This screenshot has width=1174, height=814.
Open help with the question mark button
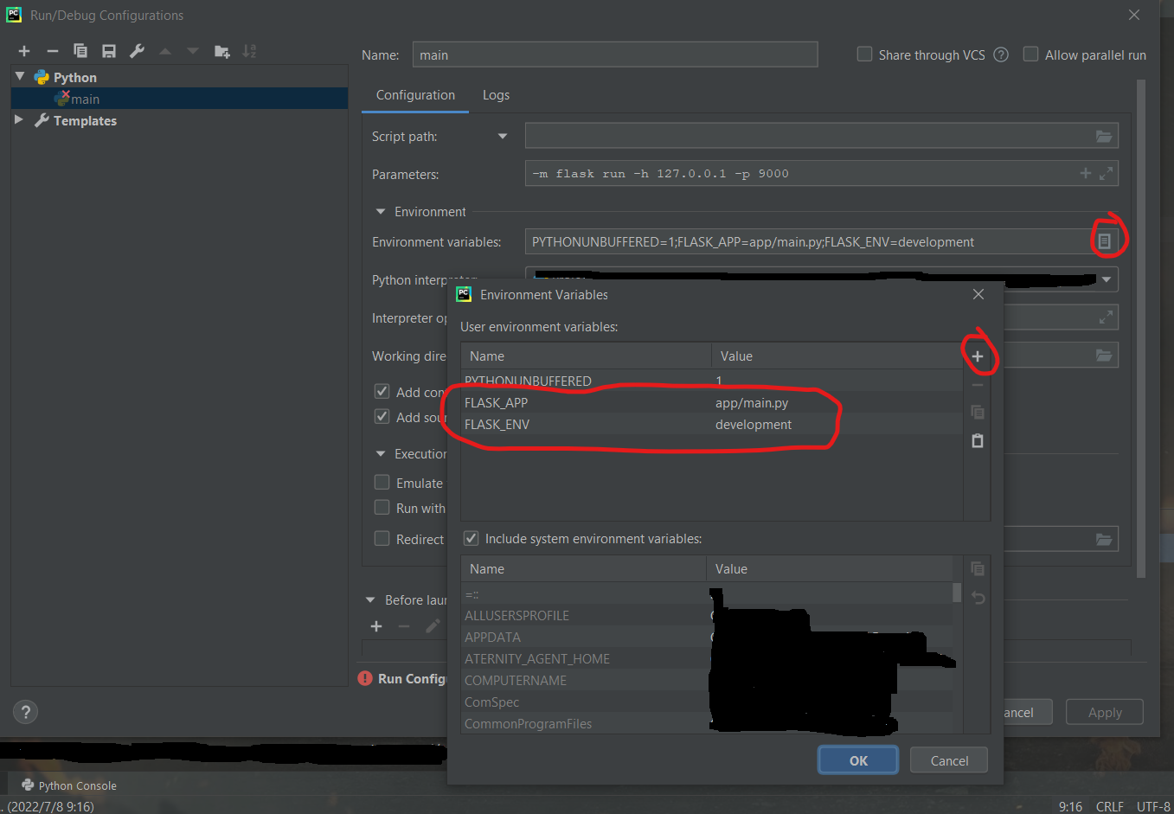pos(25,712)
